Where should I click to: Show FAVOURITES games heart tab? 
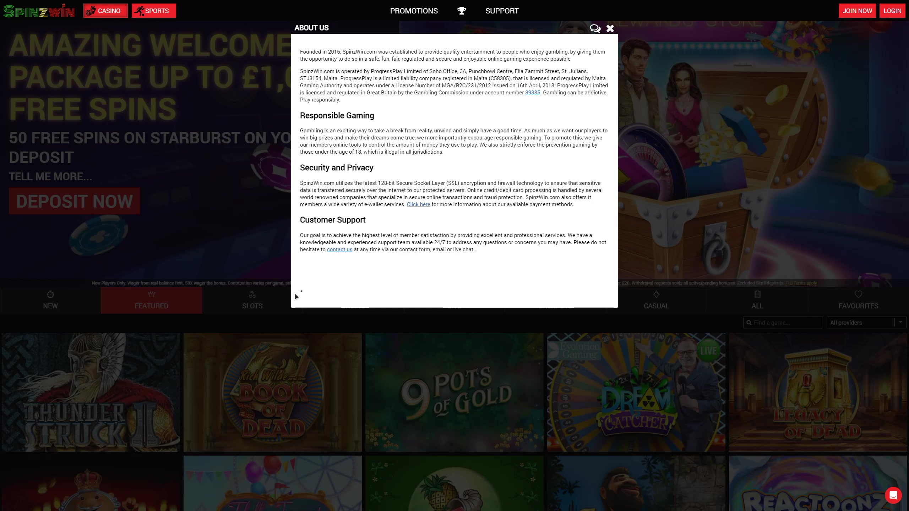(x=858, y=300)
